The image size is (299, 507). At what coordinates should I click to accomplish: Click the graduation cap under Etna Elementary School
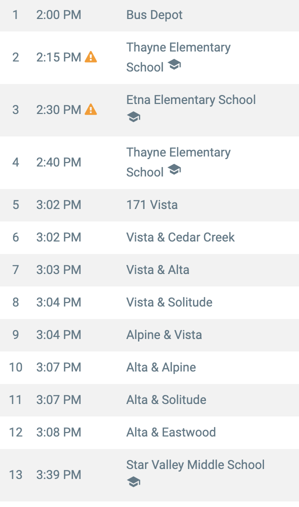pos(133,116)
